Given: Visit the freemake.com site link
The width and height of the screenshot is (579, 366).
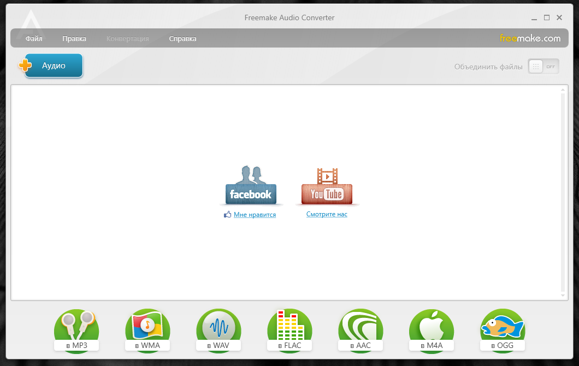Looking at the screenshot, I should click(530, 38).
